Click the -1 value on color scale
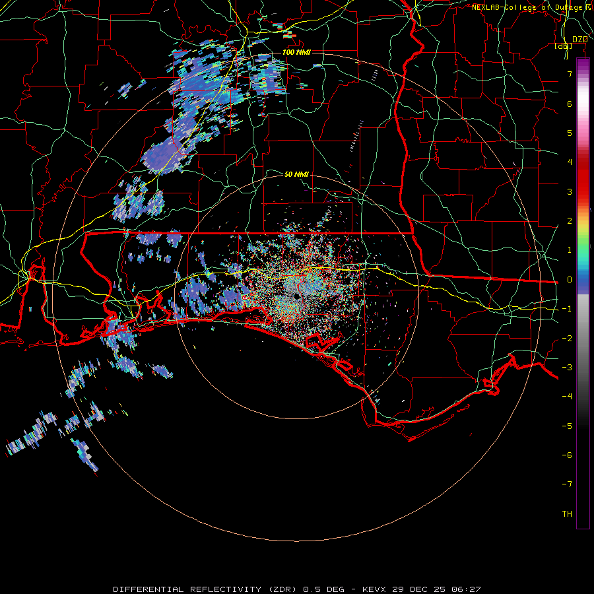This screenshot has width=594, height=594. (x=567, y=309)
